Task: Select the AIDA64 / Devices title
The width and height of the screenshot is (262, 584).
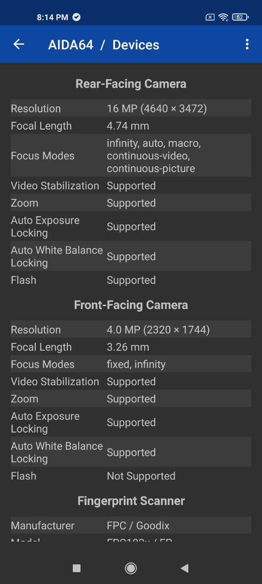Action: 104,45
